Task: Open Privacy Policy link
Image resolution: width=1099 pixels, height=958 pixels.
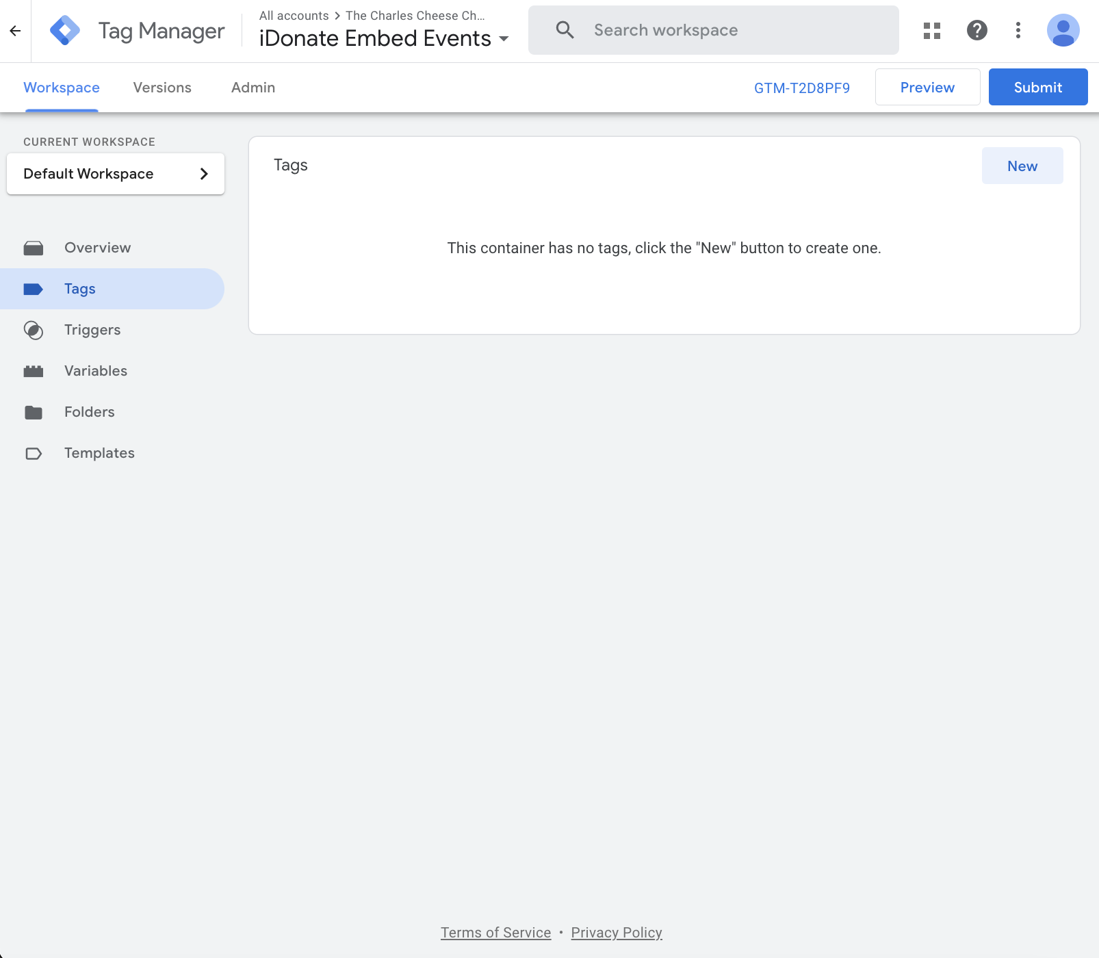Action: click(x=617, y=933)
